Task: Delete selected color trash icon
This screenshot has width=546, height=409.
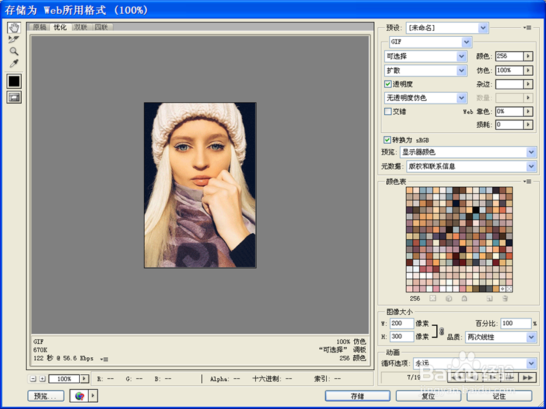Action: [505, 299]
